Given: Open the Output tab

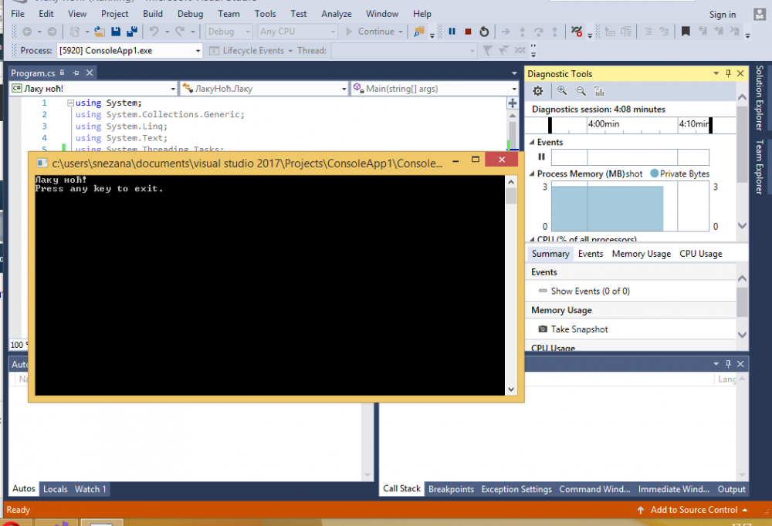Looking at the screenshot, I should 731,489.
